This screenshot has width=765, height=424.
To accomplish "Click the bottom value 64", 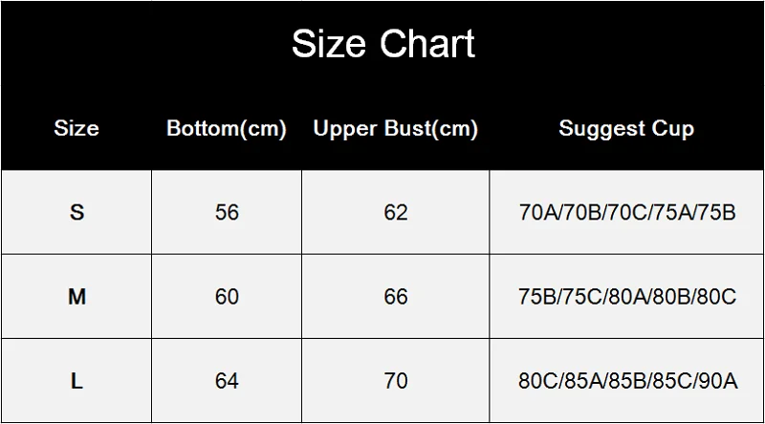I will point(227,381).
